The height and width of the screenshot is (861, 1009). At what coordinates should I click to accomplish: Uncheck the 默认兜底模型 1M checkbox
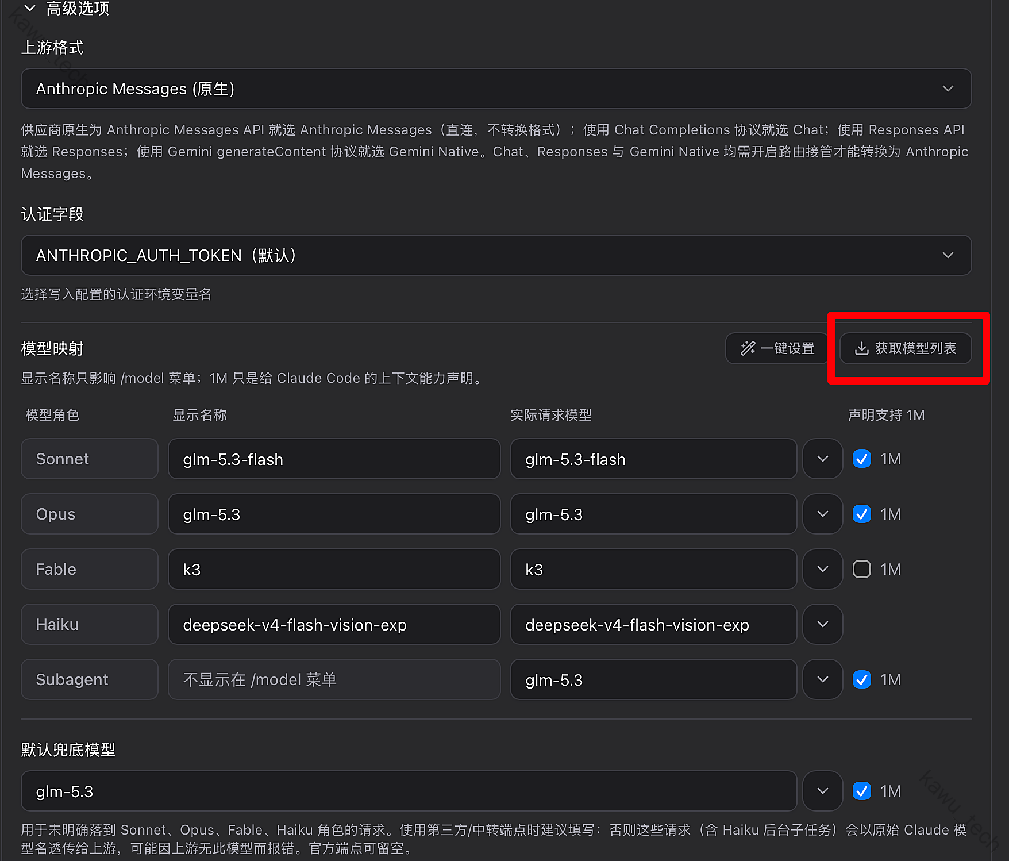pos(862,791)
